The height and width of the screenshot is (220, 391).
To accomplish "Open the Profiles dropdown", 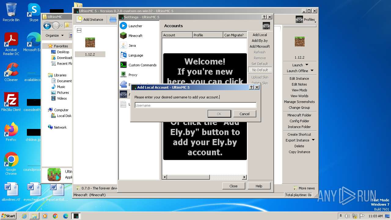I will pyautogui.click(x=305, y=20).
